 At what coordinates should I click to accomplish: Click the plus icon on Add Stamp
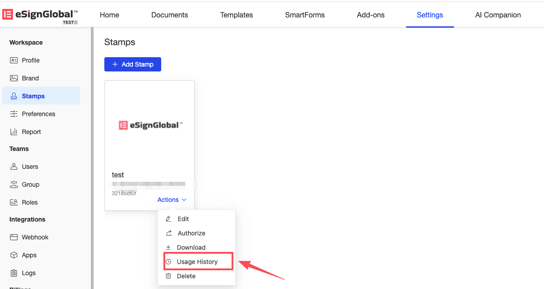pyautogui.click(x=115, y=64)
